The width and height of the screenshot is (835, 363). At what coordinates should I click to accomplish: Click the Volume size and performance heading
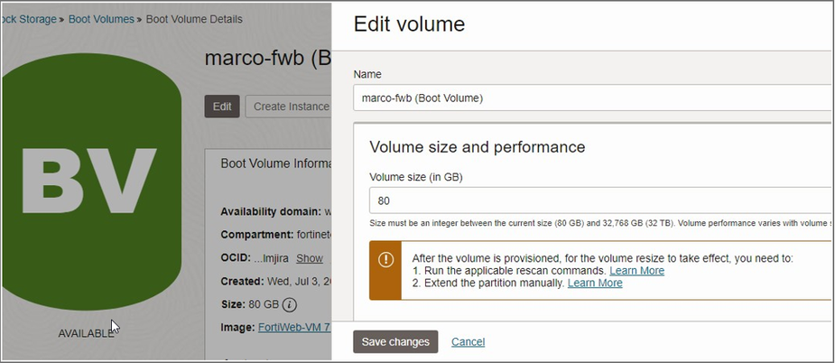[x=478, y=147]
